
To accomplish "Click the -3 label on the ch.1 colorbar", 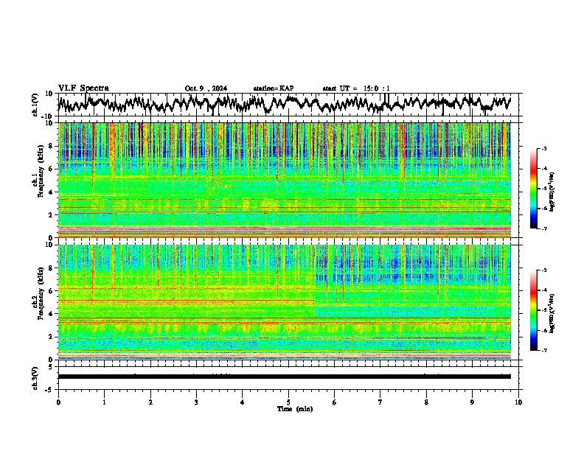I will click(543, 148).
